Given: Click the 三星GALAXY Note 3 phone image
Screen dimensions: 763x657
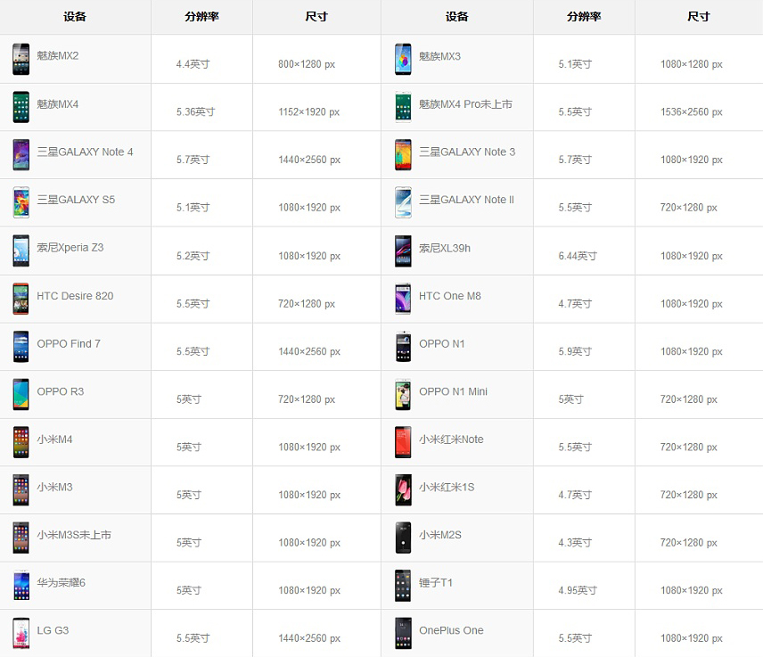Looking at the screenshot, I should 403,155.
